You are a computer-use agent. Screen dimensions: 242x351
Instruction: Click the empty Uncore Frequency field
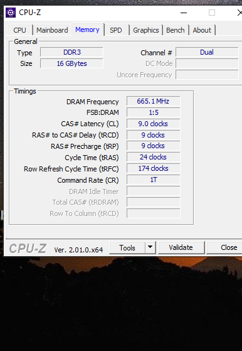207,75
